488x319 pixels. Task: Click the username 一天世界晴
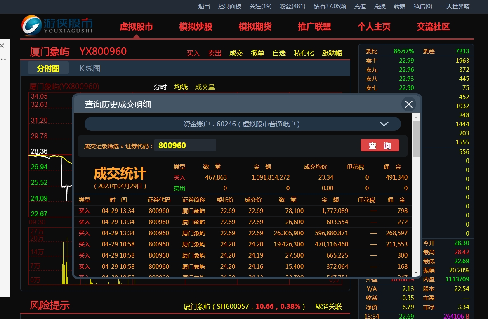pyautogui.click(x=455, y=6)
